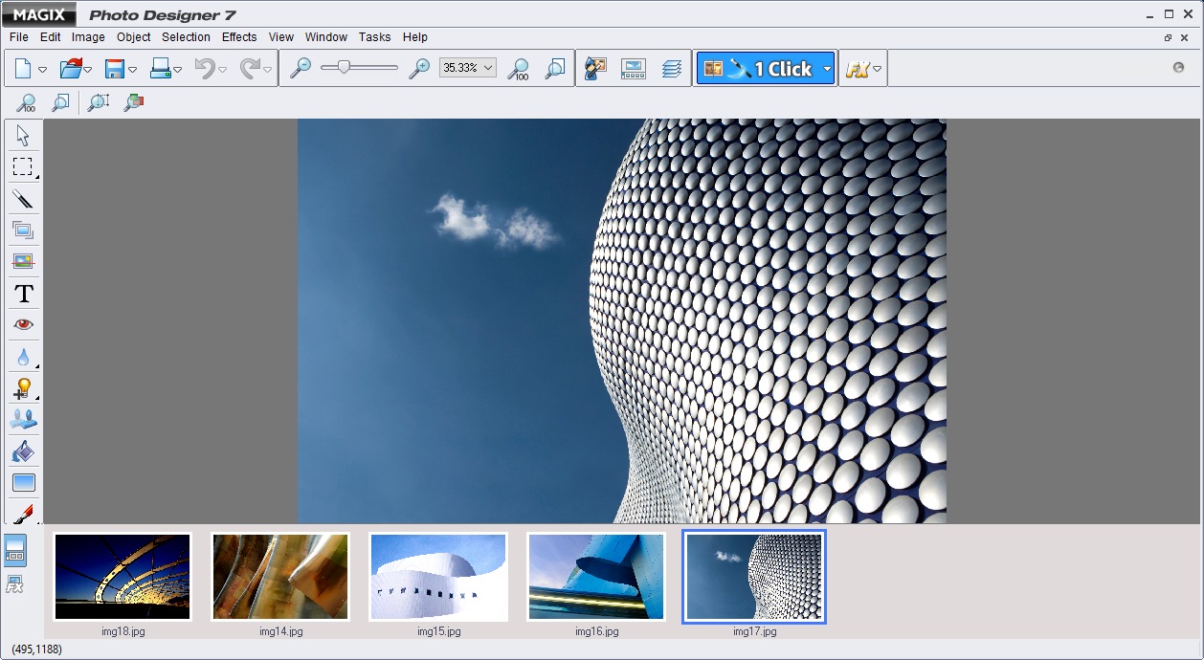Toggle the FX effects panel in sidebar
Image resolution: width=1204 pixels, height=660 pixels.
tap(15, 584)
